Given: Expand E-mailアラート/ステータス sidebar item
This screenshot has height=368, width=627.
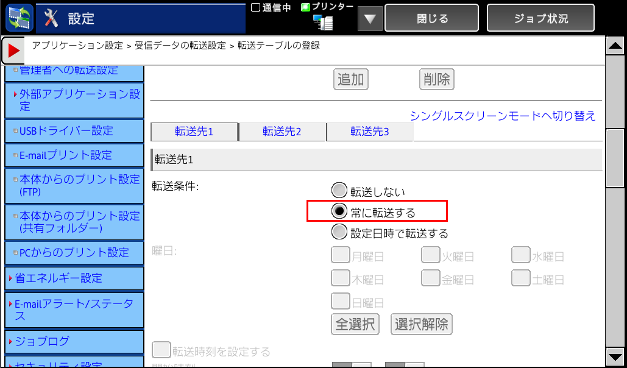Looking at the screenshot, I should (74, 310).
